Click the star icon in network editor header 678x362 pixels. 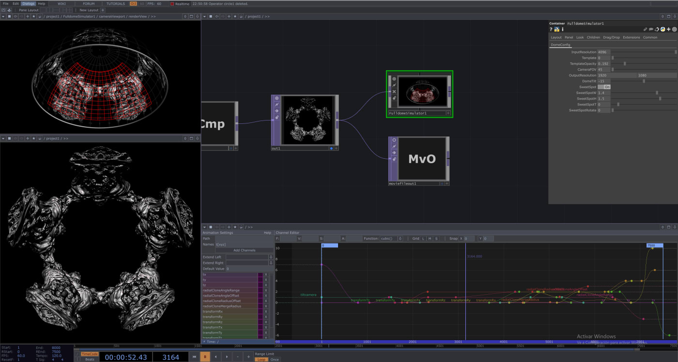(235, 16)
